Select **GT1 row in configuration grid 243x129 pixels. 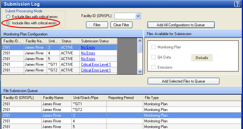59,64
